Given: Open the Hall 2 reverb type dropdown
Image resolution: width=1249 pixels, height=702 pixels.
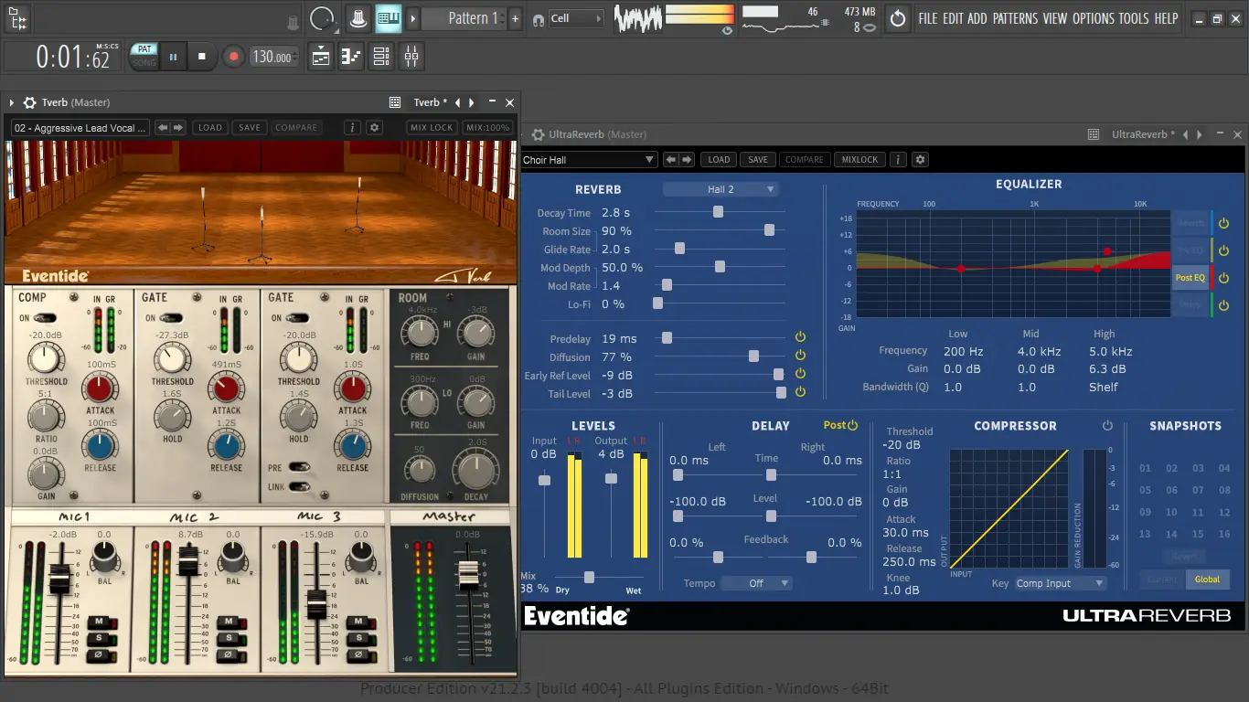Looking at the screenshot, I should click(x=721, y=188).
